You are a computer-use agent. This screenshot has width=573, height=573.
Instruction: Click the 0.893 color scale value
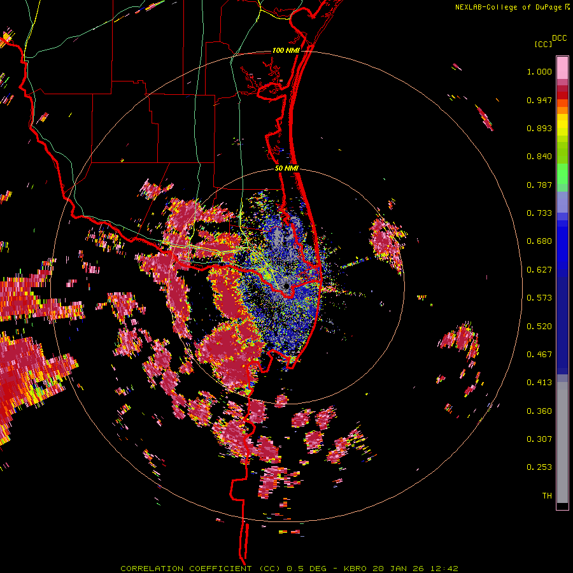[539, 128]
